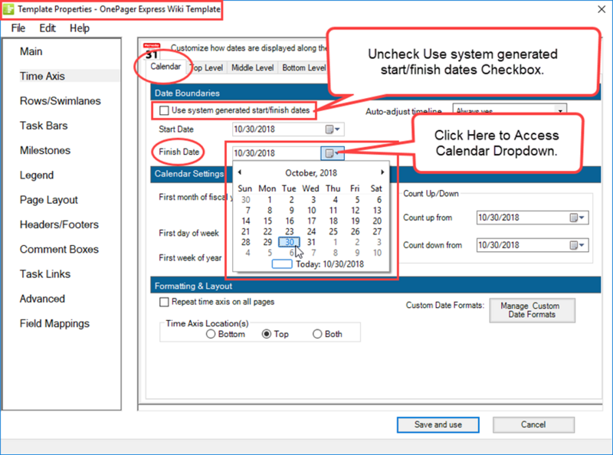
Task: Open Advanced settings
Action: [x=42, y=299]
